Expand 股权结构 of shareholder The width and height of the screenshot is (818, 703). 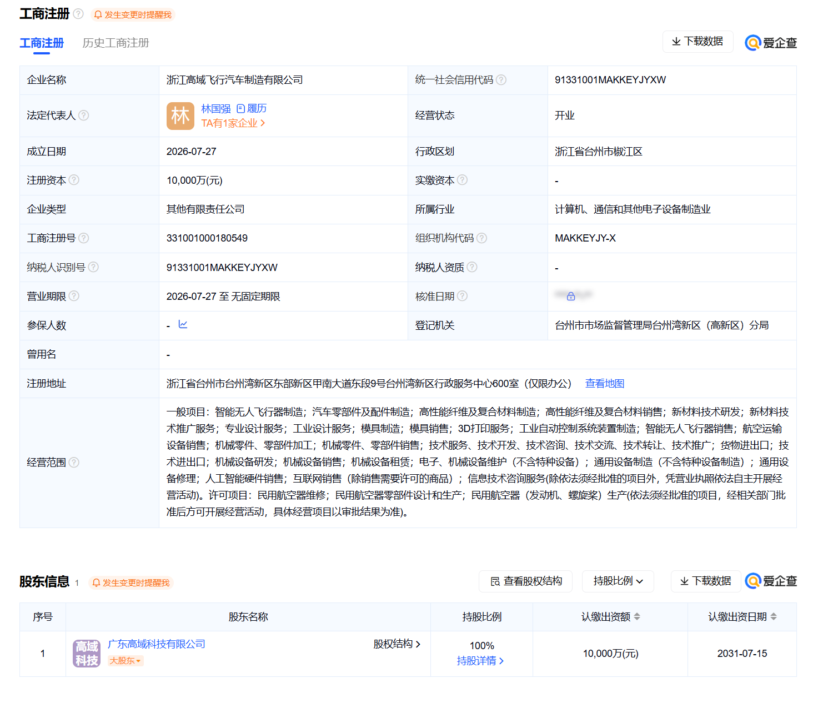tap(397, 644)
